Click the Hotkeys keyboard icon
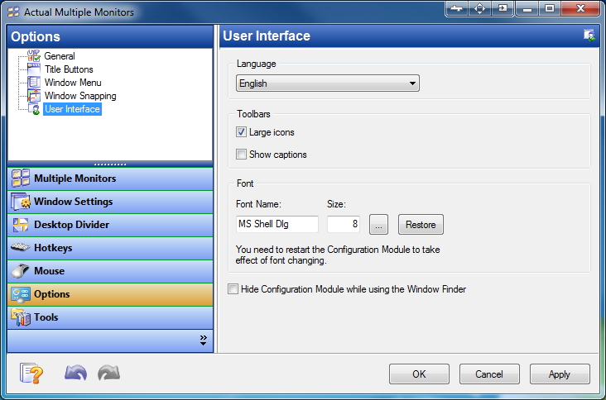606x400 pixels. [21, 247]
